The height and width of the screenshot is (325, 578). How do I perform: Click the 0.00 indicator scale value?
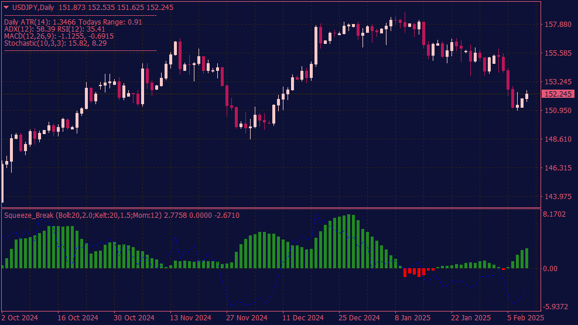[x=550, y=269]
